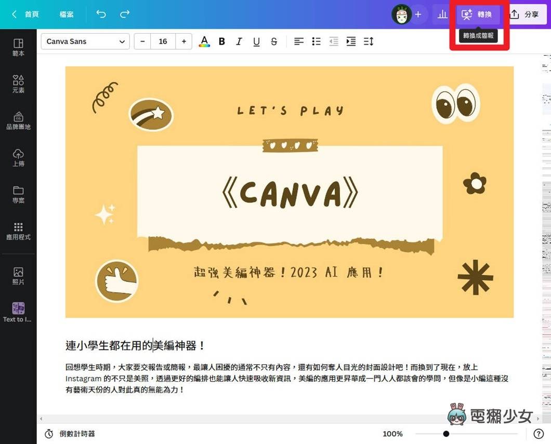
Task: Open the 檔案 file menu
Action: click(x=66, y=15)
